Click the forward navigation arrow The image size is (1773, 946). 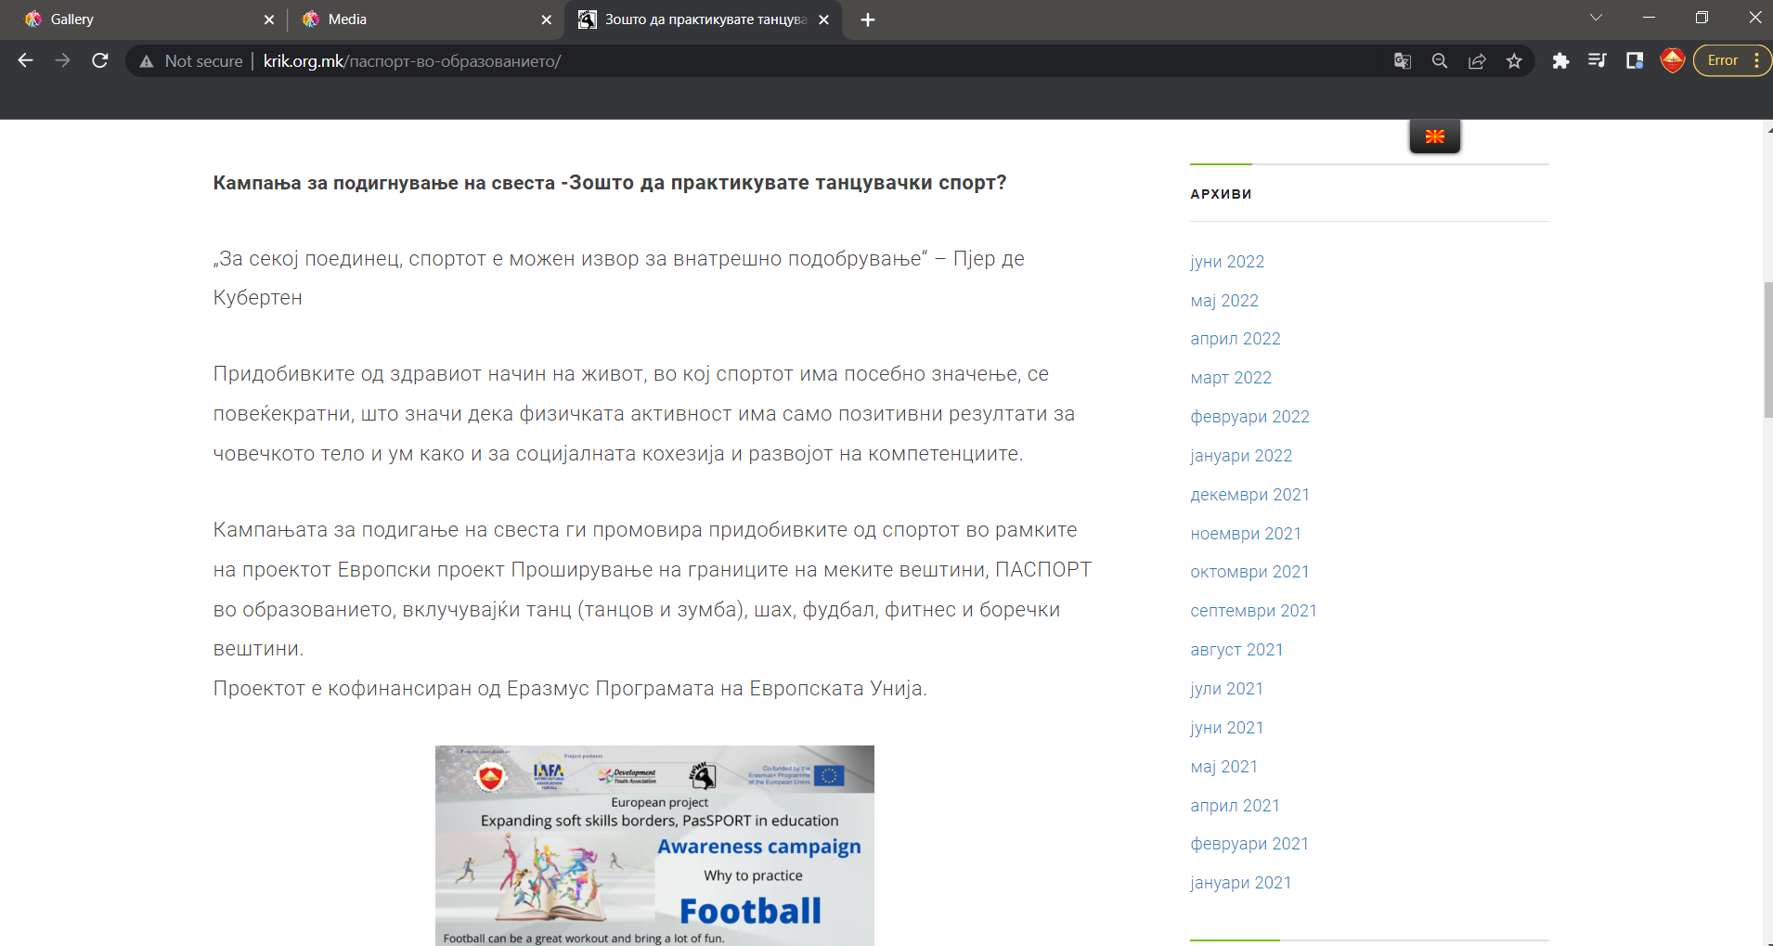(62, 60)
